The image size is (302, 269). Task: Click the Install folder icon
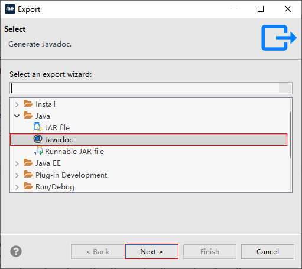pyautogui.click(x=28, y=103)
